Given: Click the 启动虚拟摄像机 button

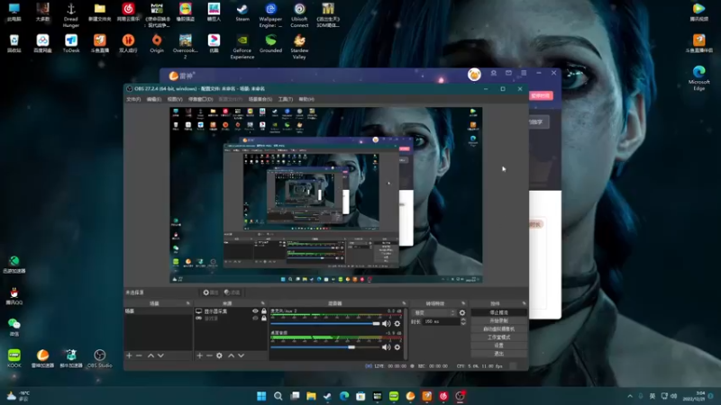Looking at the screenshot, I should click(499, 328).
